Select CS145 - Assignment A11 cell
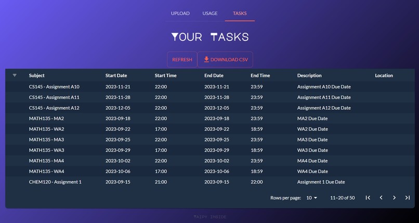 point(54,97)
